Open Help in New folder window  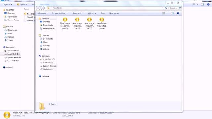pyautogui.click(x=178, y=13)
